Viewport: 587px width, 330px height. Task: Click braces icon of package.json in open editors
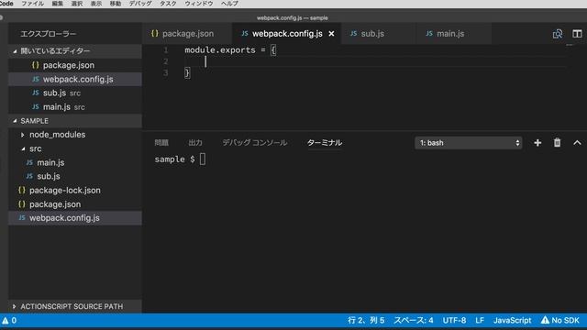(35, 65)
